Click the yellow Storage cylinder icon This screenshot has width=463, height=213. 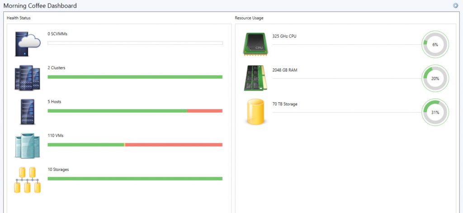point(256,112)
